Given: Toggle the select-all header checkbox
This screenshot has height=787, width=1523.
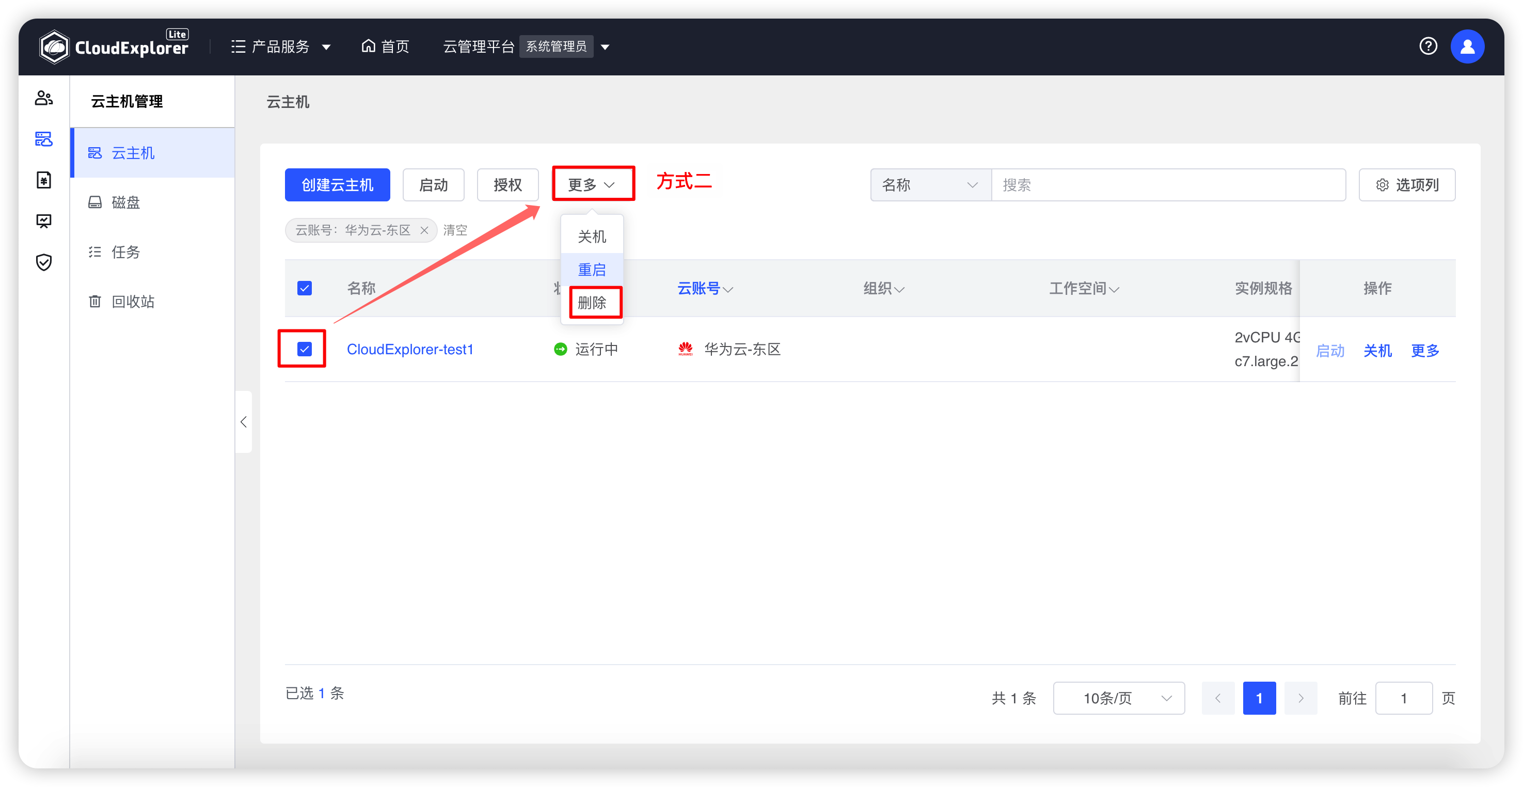Looking at the screenshot, I should pyautogui.click(x=305, y=288).
